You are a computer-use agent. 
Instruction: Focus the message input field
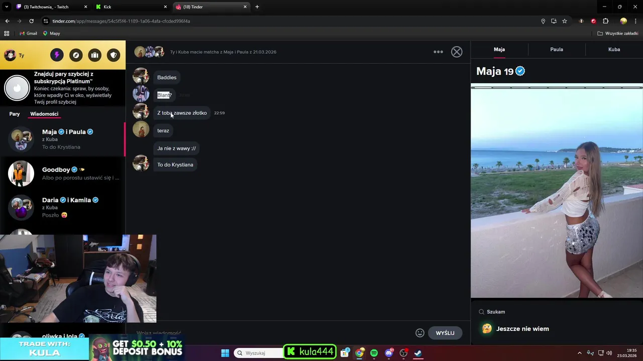pyautogui.click(x=271, y=333)
